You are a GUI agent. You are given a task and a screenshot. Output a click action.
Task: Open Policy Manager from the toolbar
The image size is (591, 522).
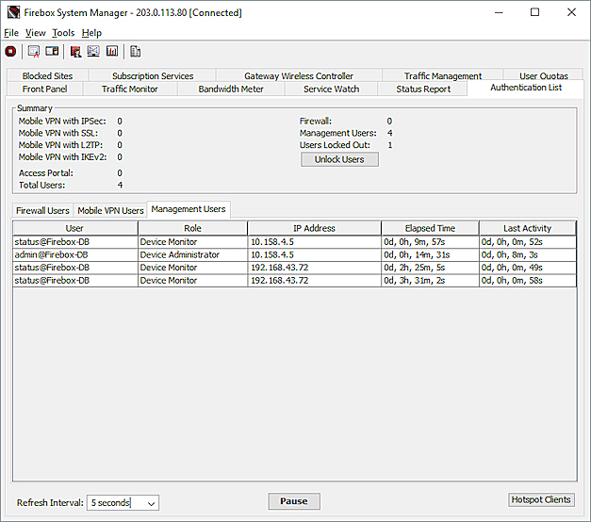coord(34,51)
